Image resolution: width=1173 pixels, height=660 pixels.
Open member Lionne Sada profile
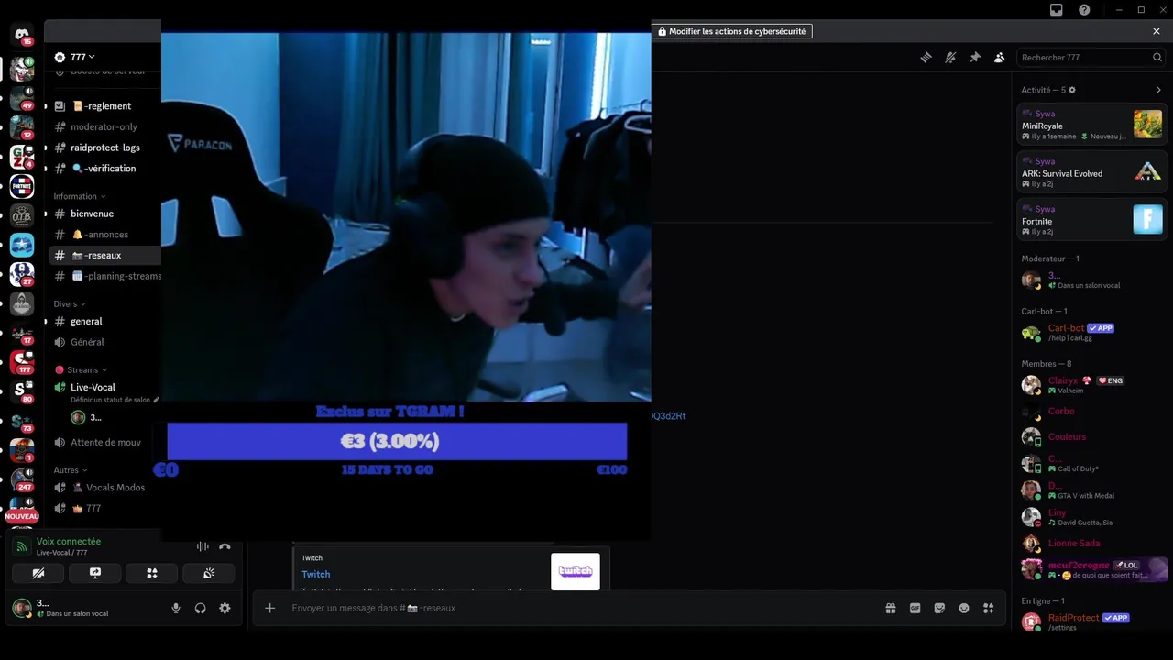[1092, 543]
